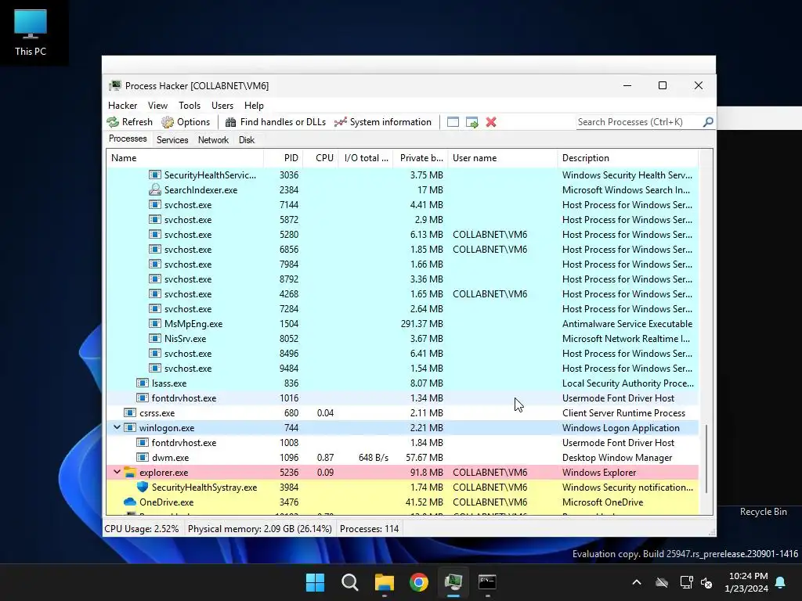The width and height of the screenshot is (802, 601).
Task: Click the lsass.exe process icon
Action: pyautogui.click(x=143, y=383)
